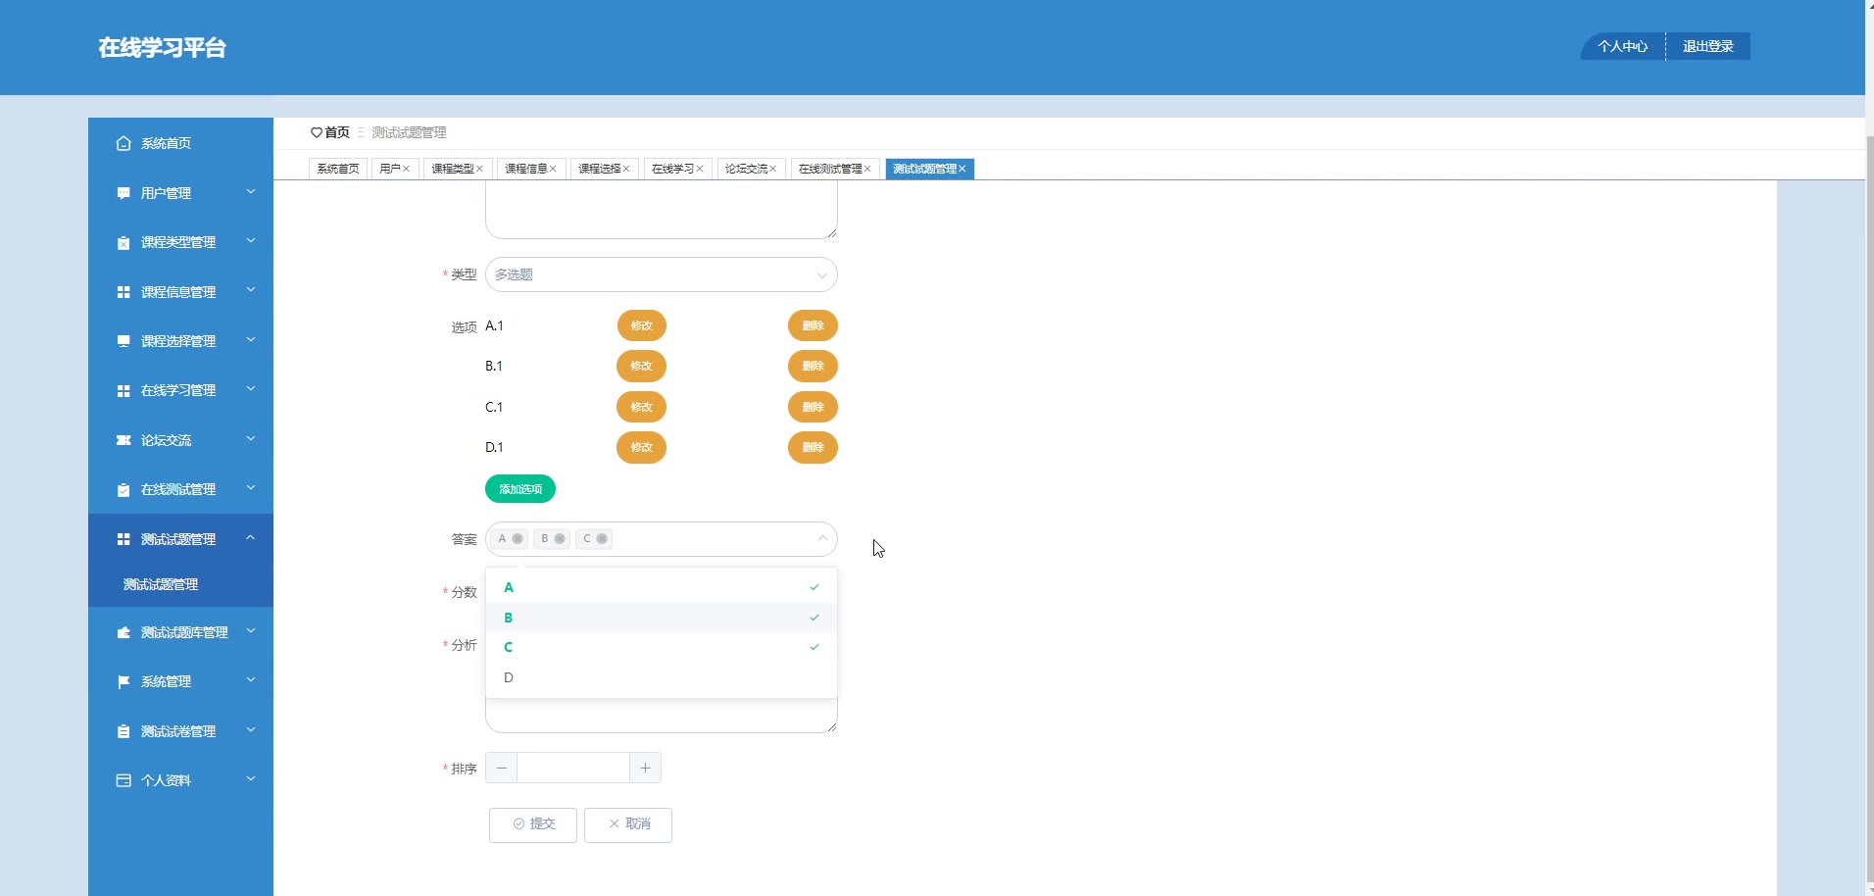Click the 系统首页 home icon in sidebar

tap(123, 143)
